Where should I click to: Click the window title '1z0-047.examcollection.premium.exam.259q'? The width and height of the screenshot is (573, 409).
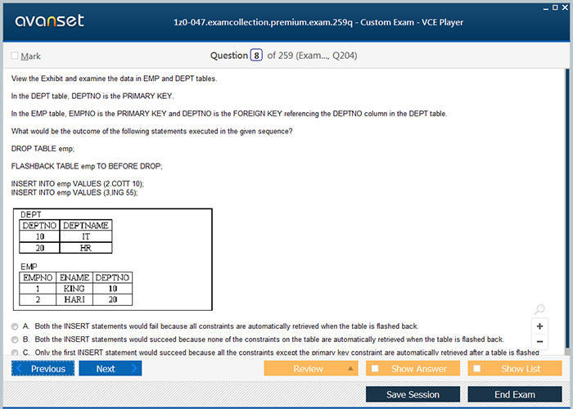pos(263,22)
